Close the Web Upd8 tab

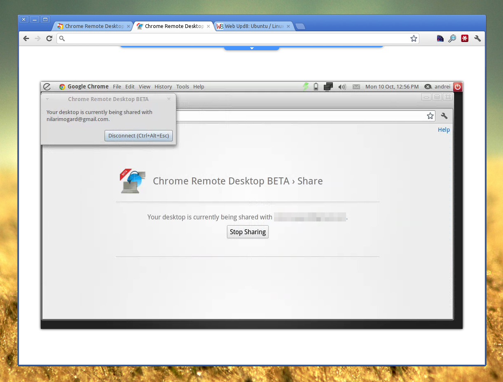tap(288, 26)
